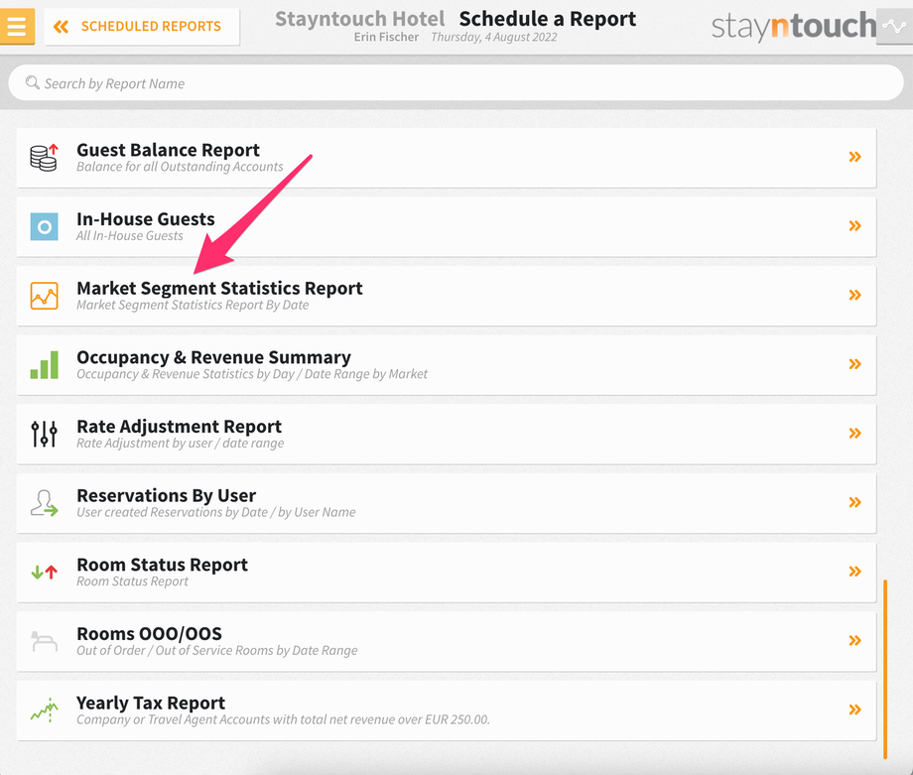Image resolution: width=913 pixels, height=775 pixels.
Task: Click 'Market Segment Statistics Report By Date' subtitle
Action: coord(193,305)
